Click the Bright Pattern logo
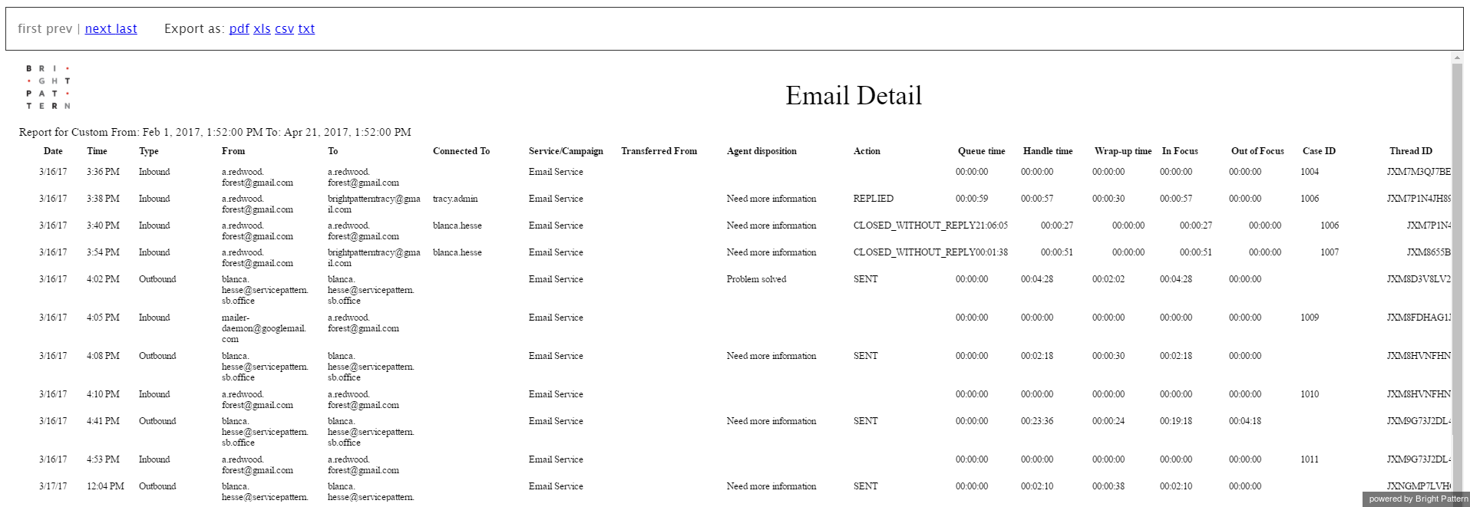 (x=48, y=87)
